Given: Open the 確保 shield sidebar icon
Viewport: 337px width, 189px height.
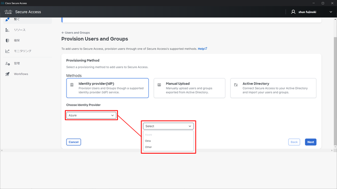Looking at the screenshot, I should pos(7,40).
